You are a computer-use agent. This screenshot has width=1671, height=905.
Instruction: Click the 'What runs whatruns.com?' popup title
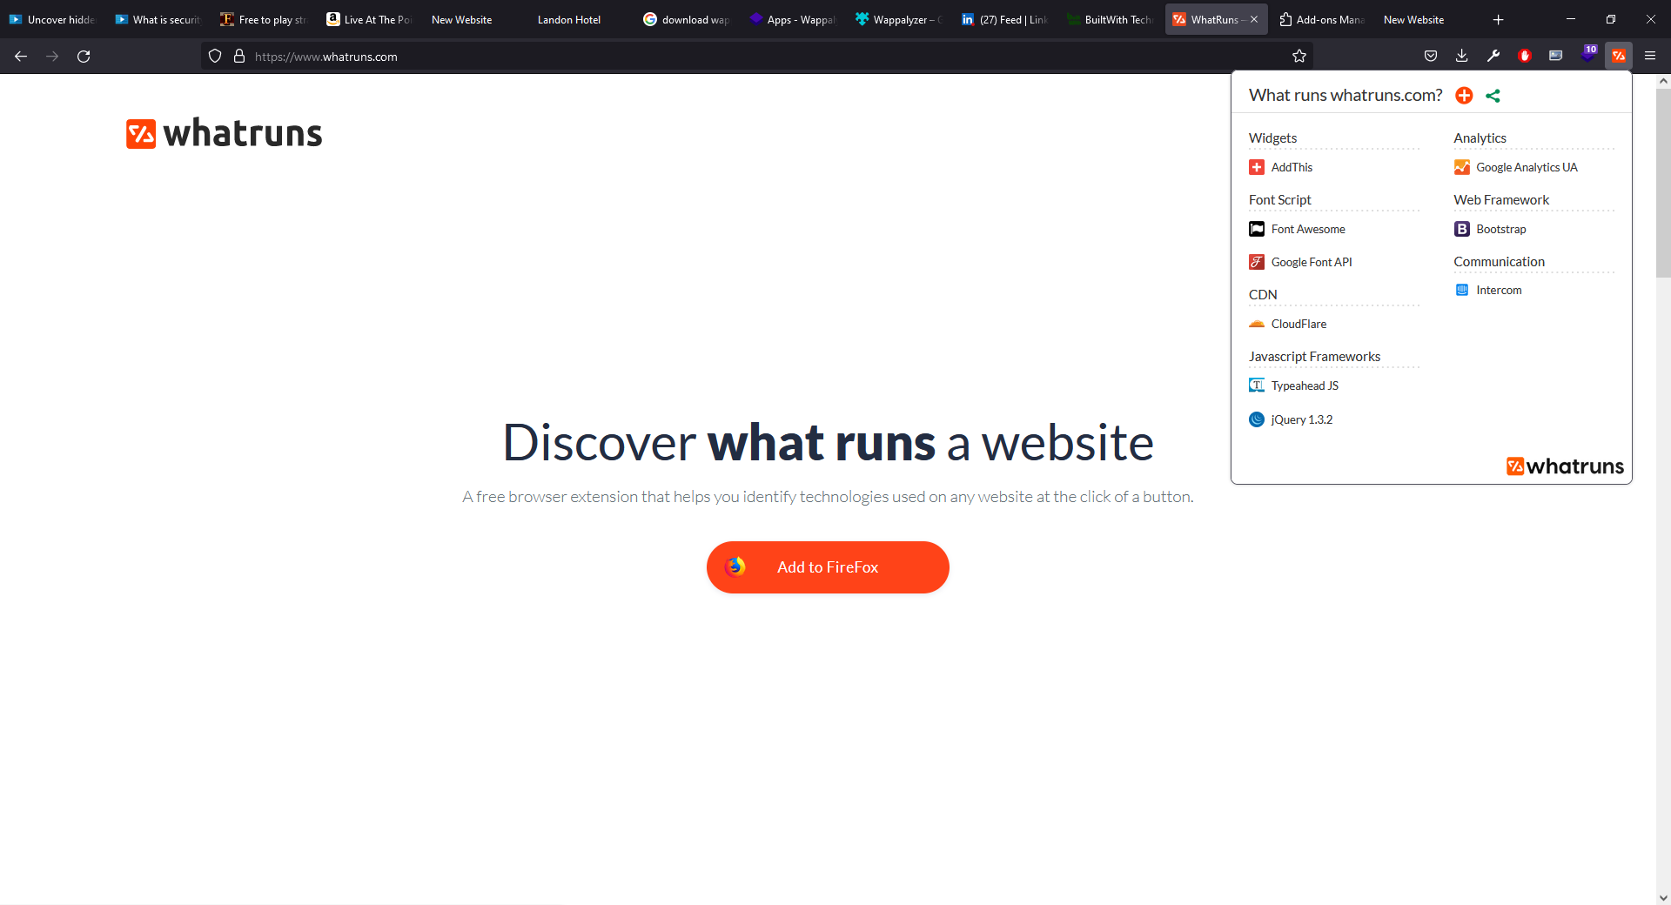coord(1346,95)
